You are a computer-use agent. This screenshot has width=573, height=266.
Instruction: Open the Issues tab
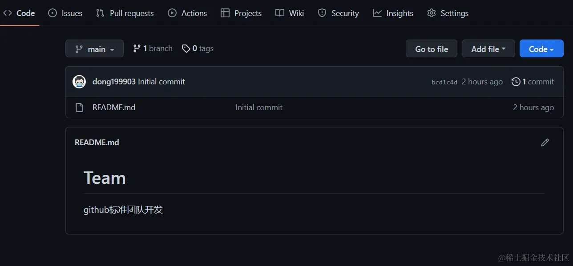point(65,13)
